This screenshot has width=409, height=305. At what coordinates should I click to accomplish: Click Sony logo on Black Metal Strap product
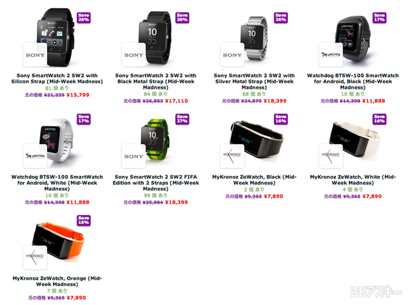(x=134, y=55)
